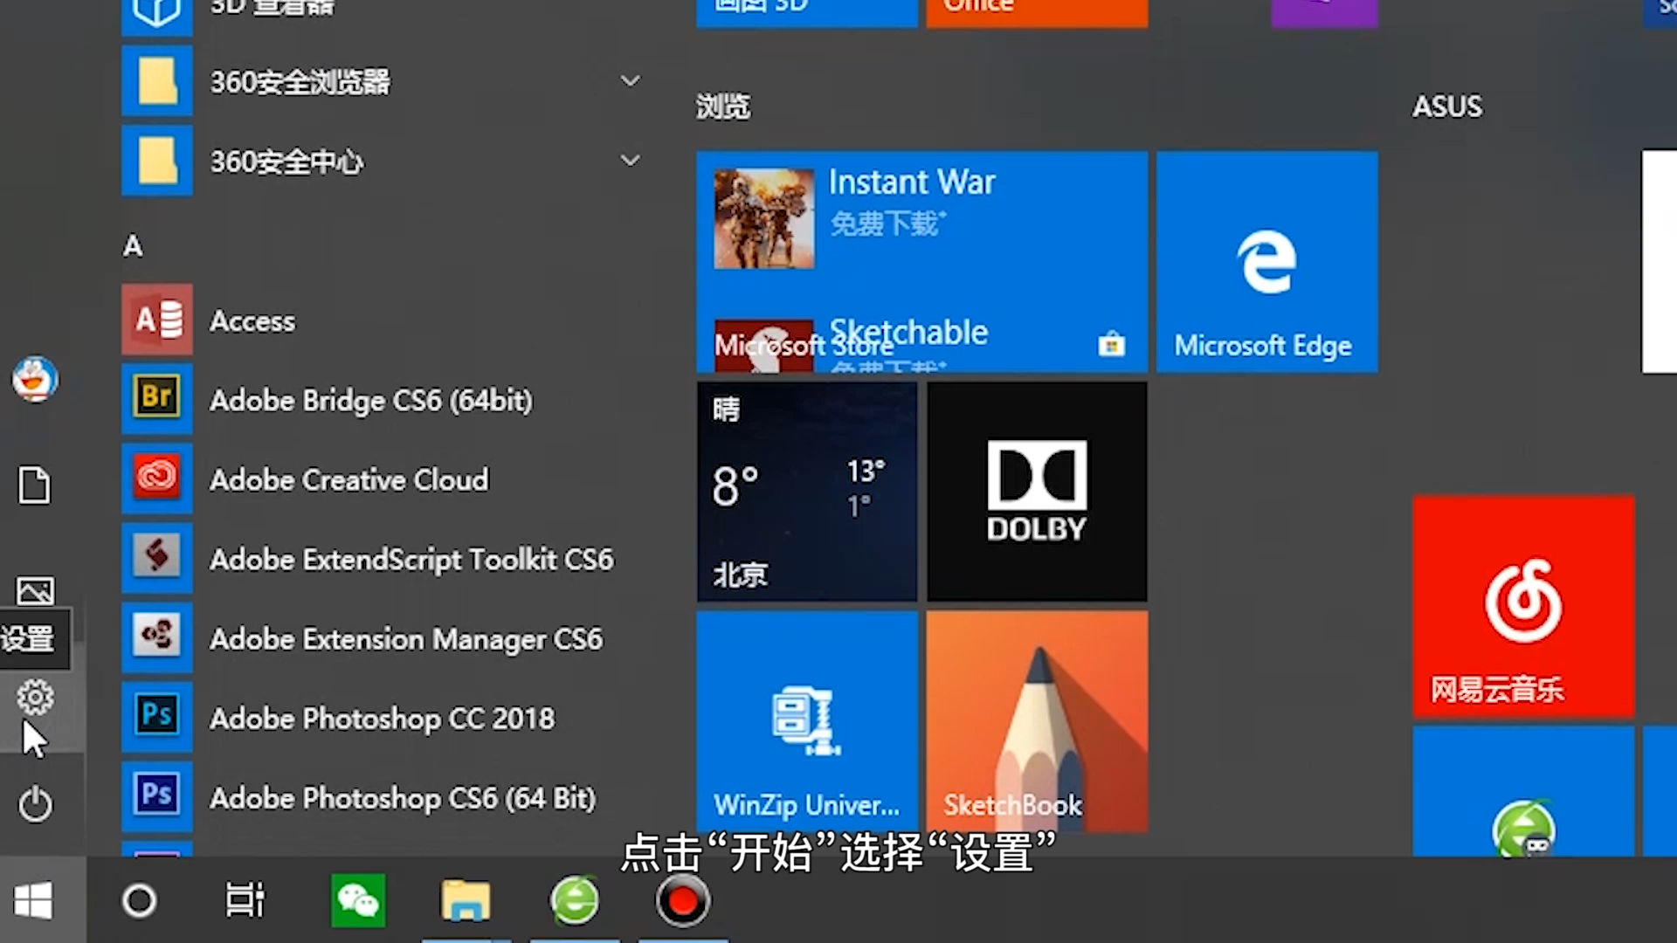Open Adobe Bridge CS6 (64bit) entry
Image resolution: width=1677 pixels, height=943 pixels.
click(371, 401)
